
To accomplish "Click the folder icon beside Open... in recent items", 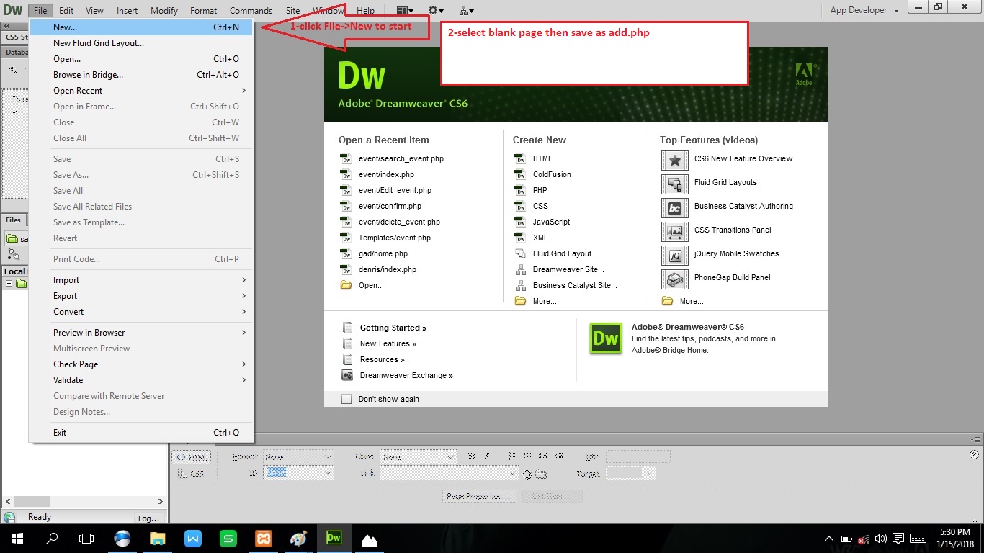I will click(x=346, y=285).
